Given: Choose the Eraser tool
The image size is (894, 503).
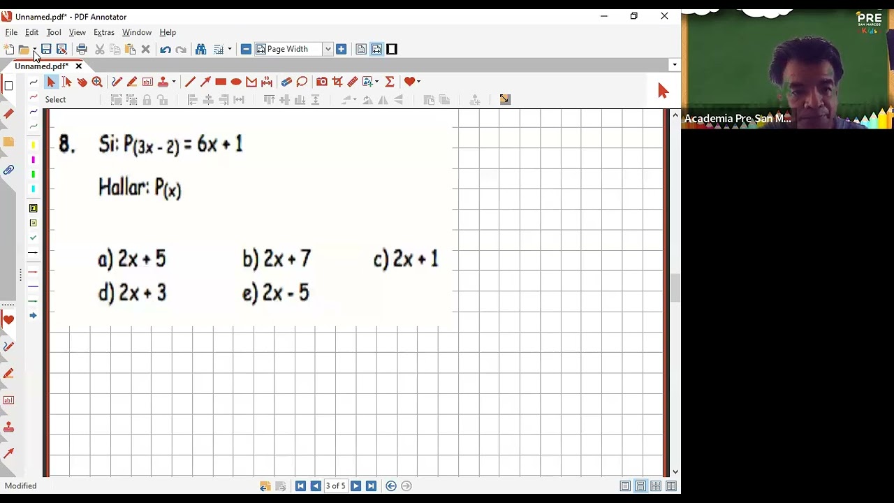Looking at the screenshot, I should (x=286, y=82).
